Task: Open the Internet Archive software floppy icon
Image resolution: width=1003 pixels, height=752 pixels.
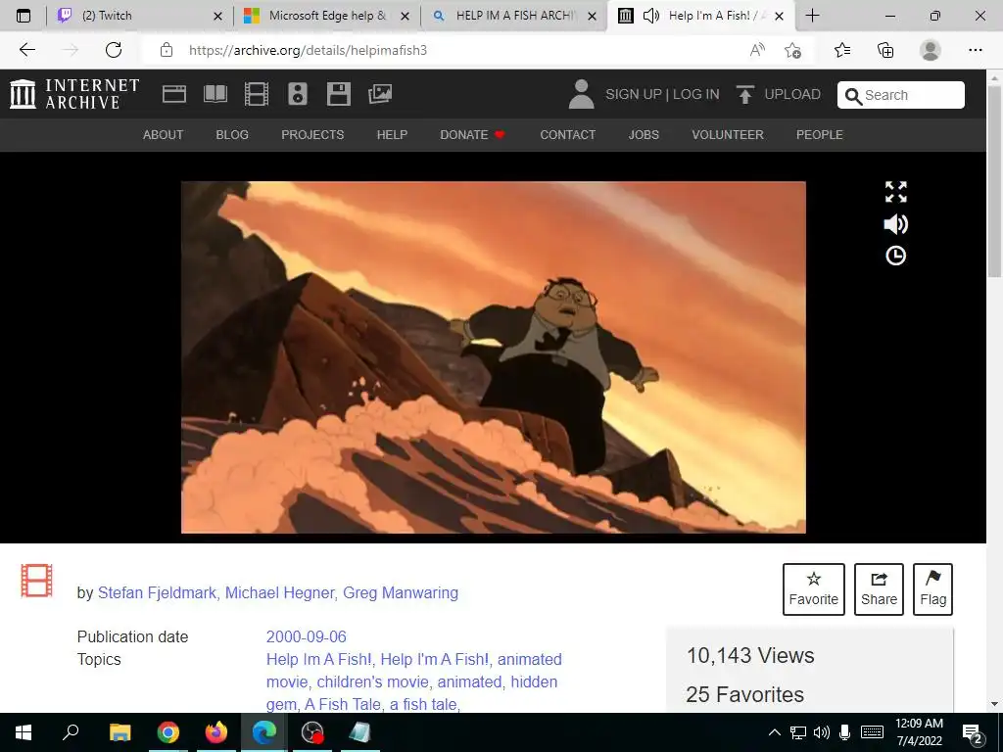Action: click(x=338, y=94)
